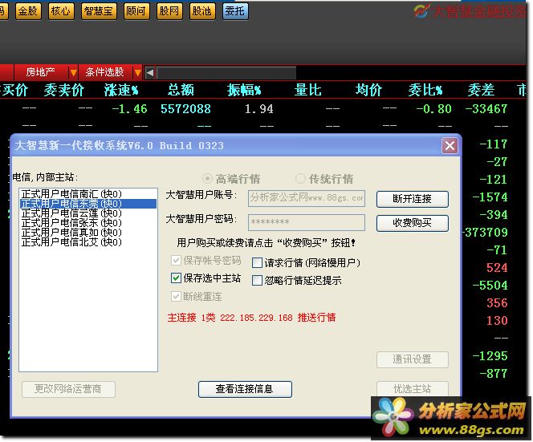Select server 正式用户电信云莲 (快0)

(x=88, y=213)
